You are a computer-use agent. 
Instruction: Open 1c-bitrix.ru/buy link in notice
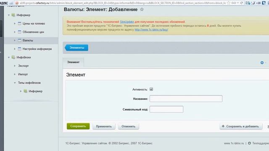151,30
